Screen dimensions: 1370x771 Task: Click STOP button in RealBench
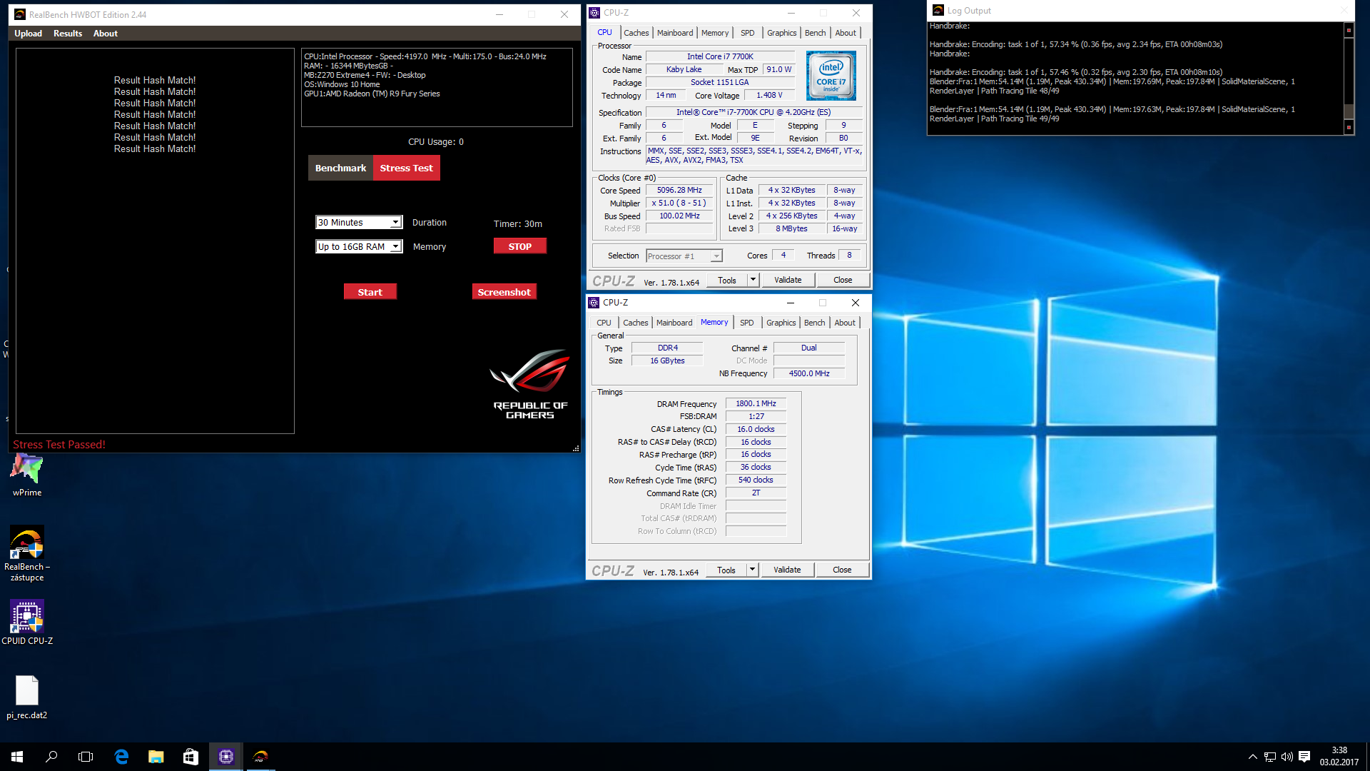(519, 246)
